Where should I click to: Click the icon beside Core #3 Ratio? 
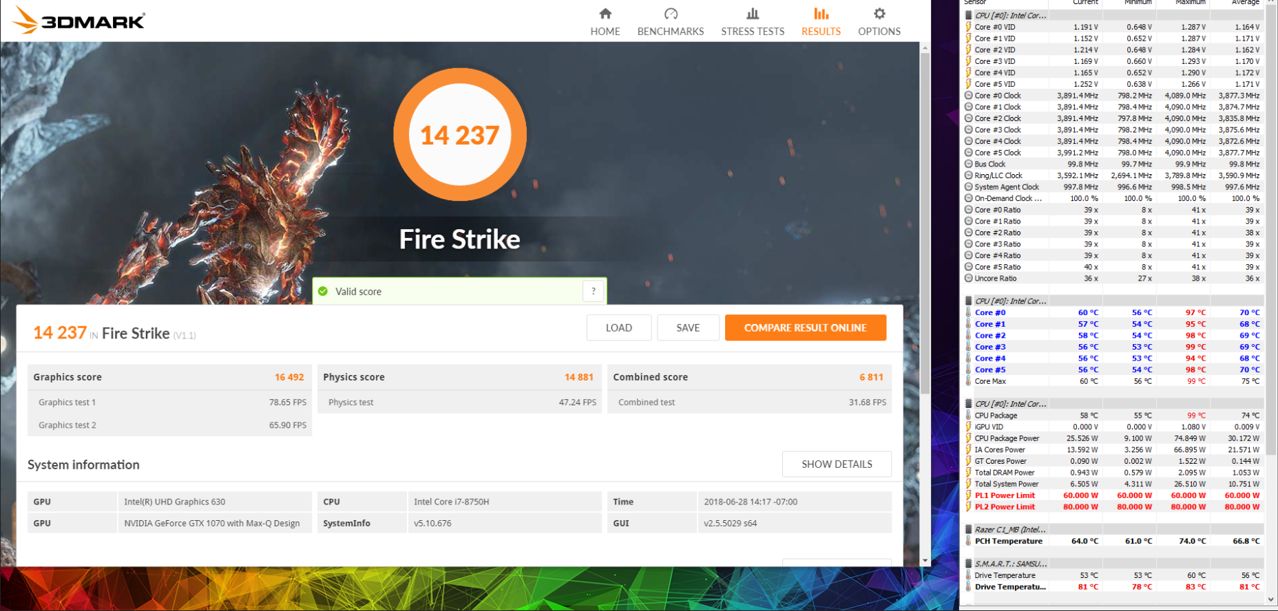[969, 244]
